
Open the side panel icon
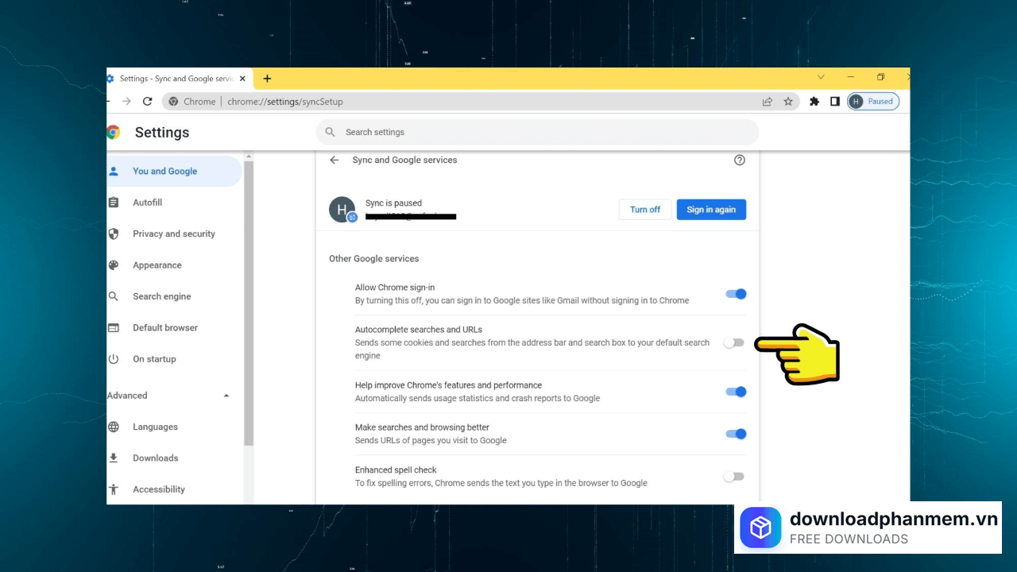[835, 102]
